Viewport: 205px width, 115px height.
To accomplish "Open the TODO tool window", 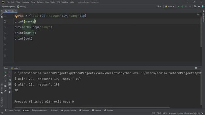I will (x=54, y=110).
